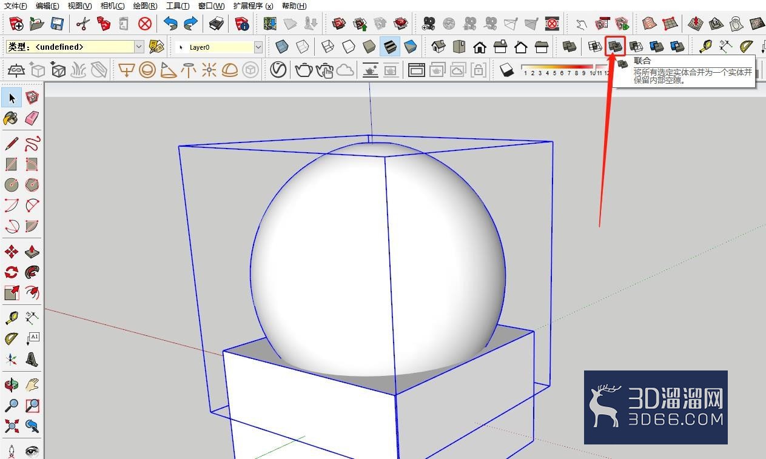Enable Shaded With Textures style

[389, 46]
